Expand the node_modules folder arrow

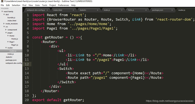pos(4,24)
